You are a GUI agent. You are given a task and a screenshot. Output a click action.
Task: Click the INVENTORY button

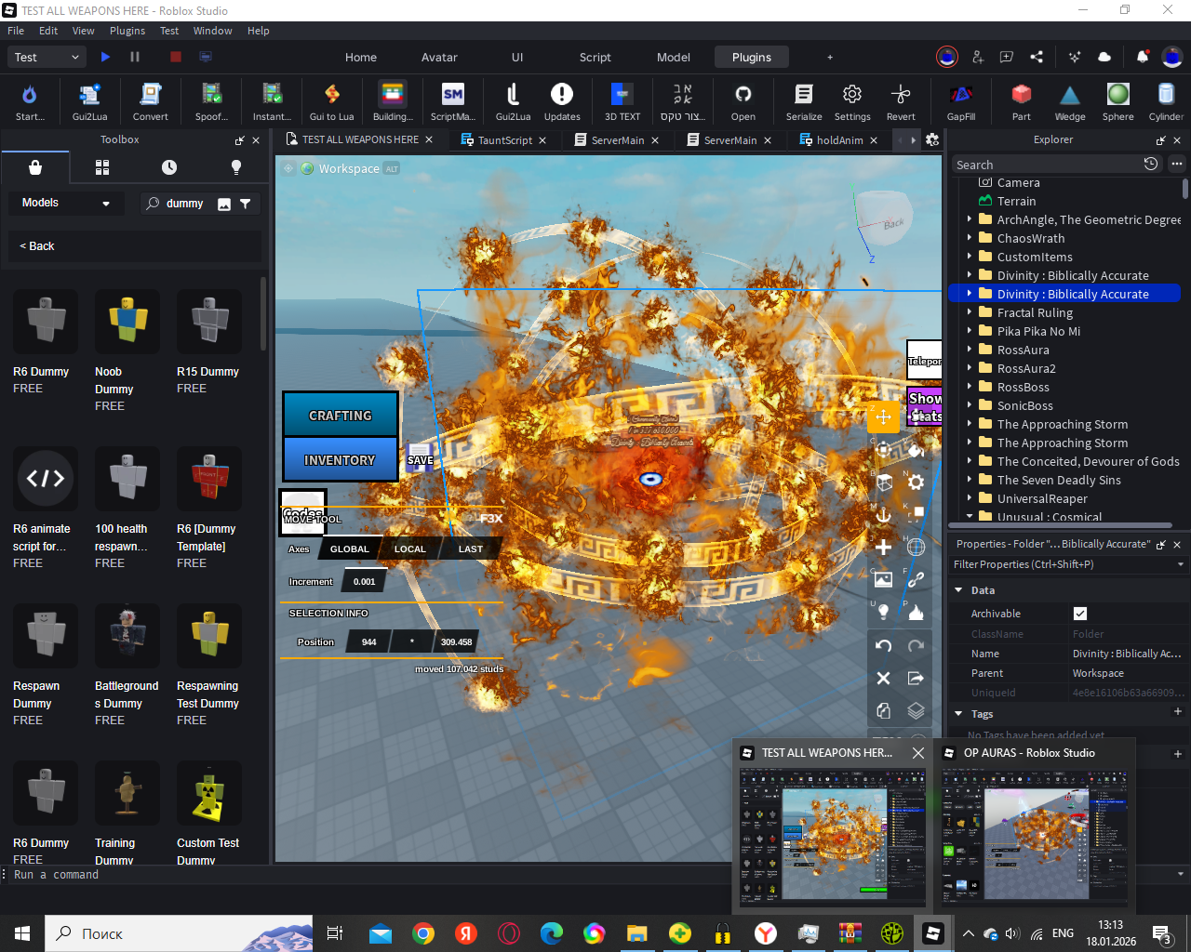(x=341, y=460)
